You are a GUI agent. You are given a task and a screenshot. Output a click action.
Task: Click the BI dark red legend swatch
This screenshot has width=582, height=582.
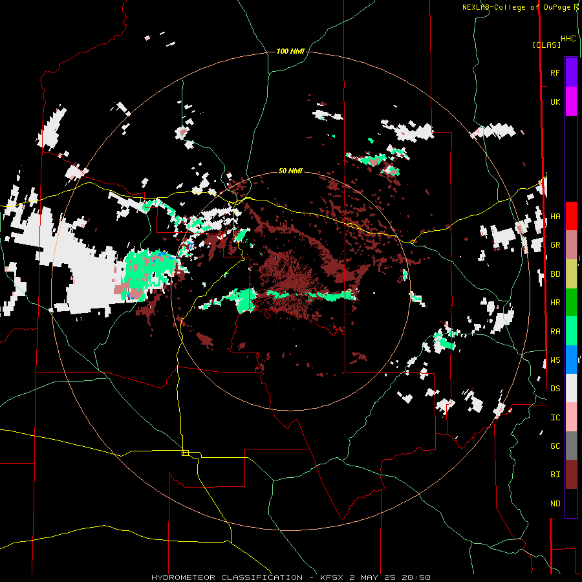pos(571,475)
